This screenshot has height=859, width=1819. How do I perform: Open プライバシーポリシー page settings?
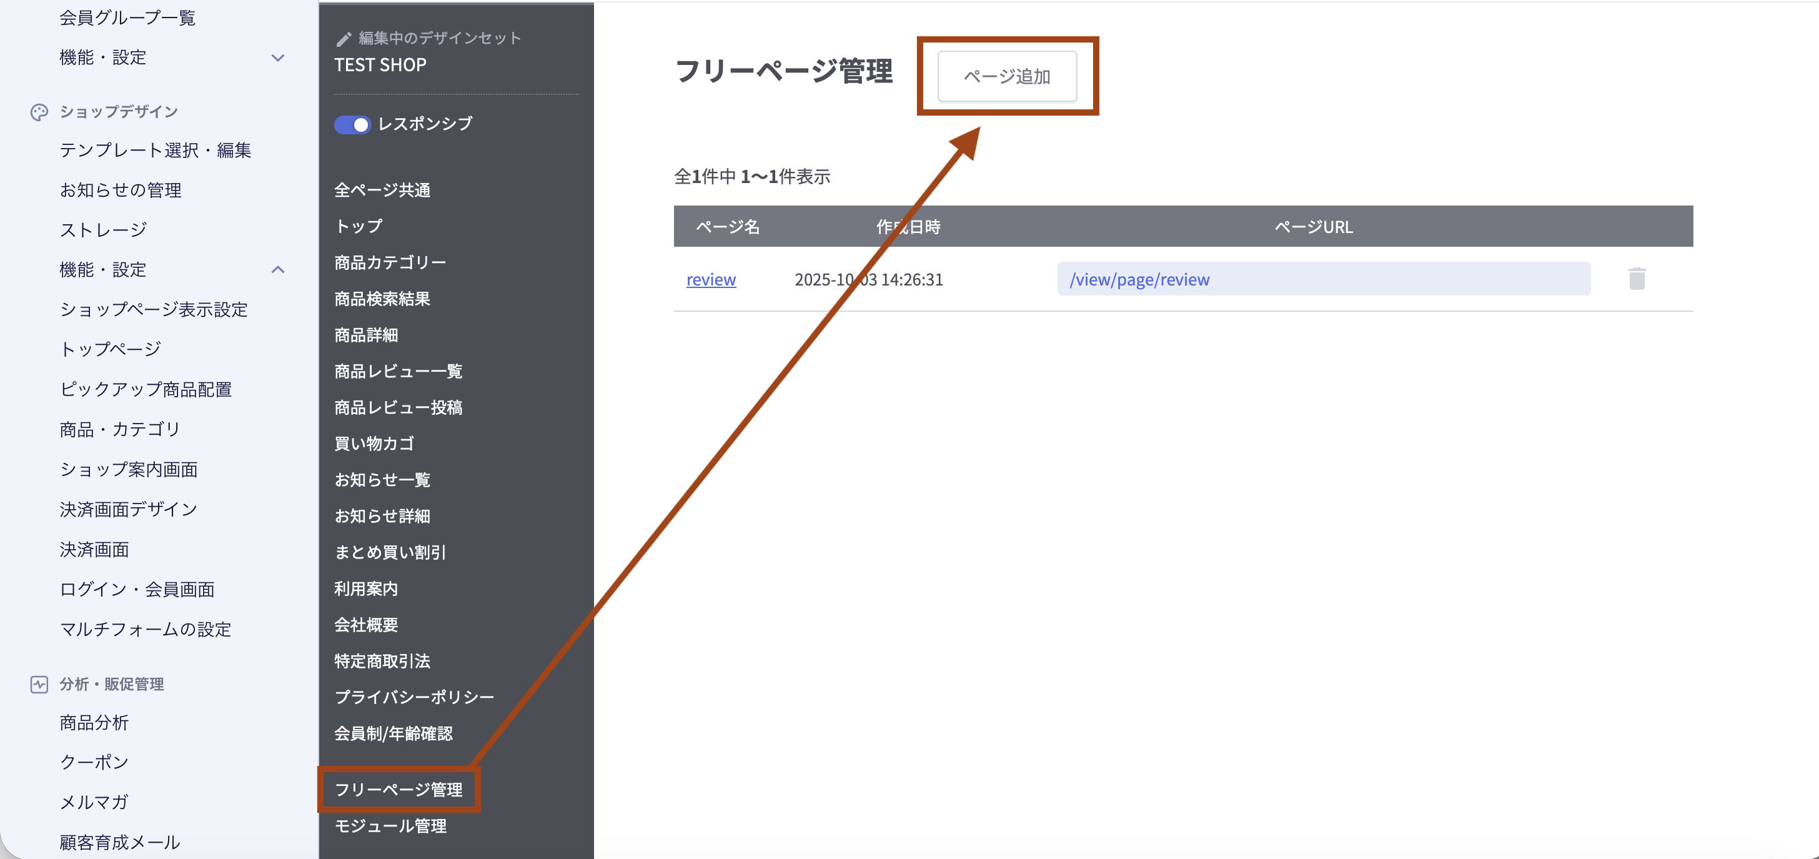coord(414,697)
